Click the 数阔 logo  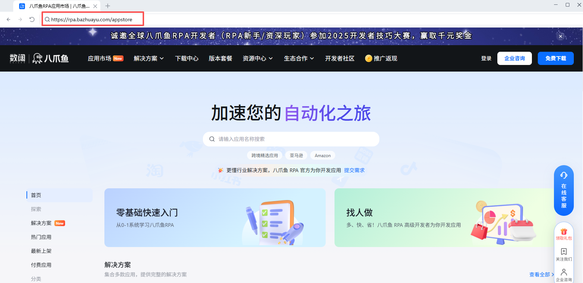(x=18, y=58)
